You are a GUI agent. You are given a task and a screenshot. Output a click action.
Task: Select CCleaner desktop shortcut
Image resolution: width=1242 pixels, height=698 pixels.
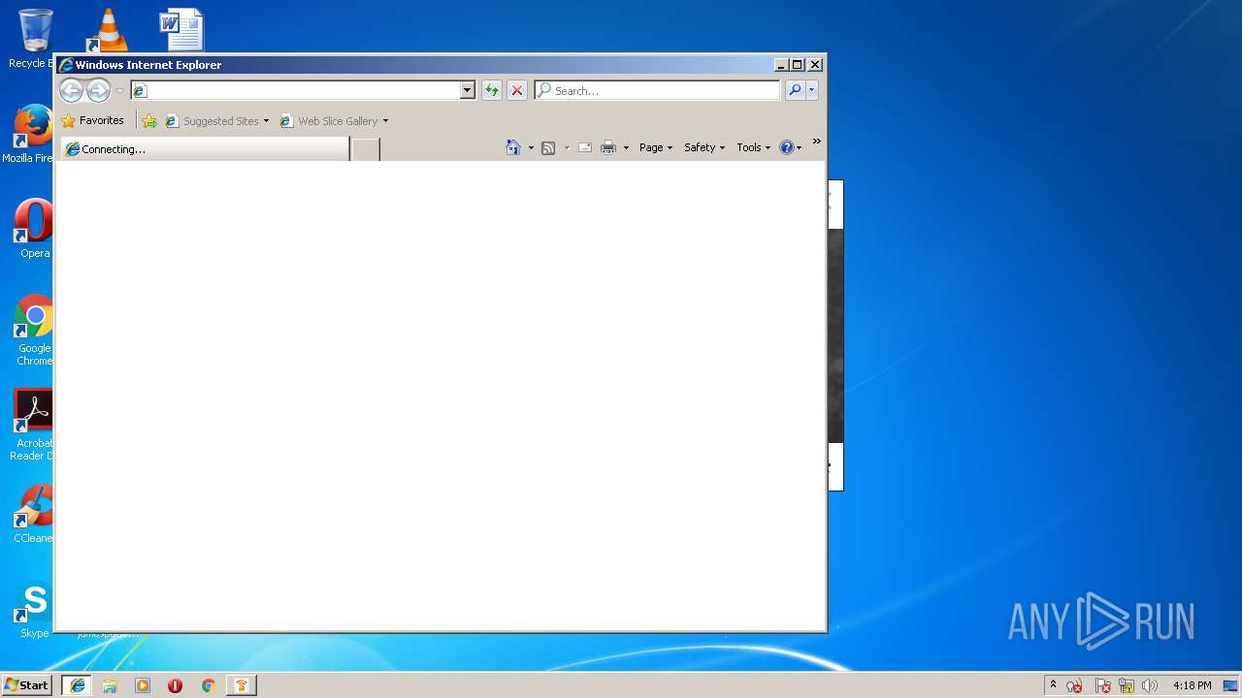pyautogui.click(x=33, y=514)
